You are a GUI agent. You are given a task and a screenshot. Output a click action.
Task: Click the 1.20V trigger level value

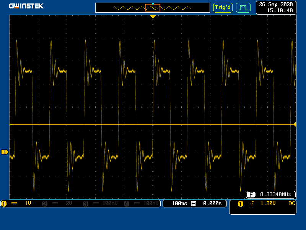point(268,204)
